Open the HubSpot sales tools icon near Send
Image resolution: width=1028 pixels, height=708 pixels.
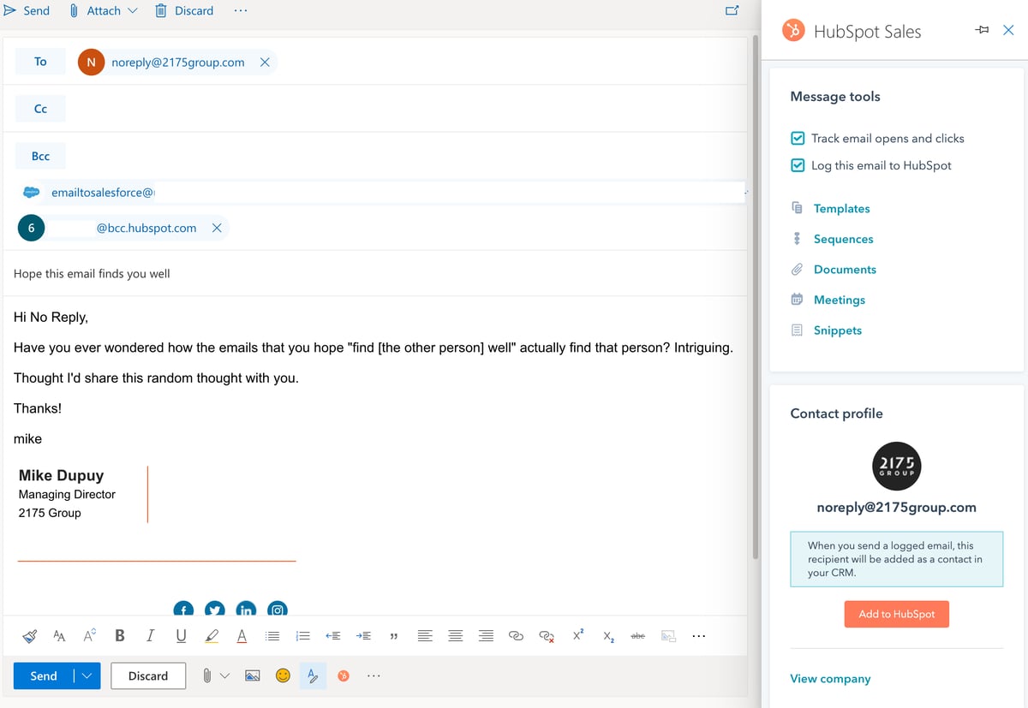[x=343, y=675]
